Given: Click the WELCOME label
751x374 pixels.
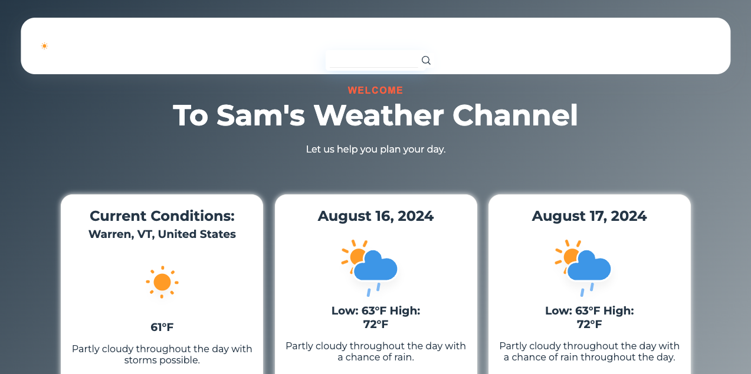Looking at the screenshot, I should pos(375,90).
